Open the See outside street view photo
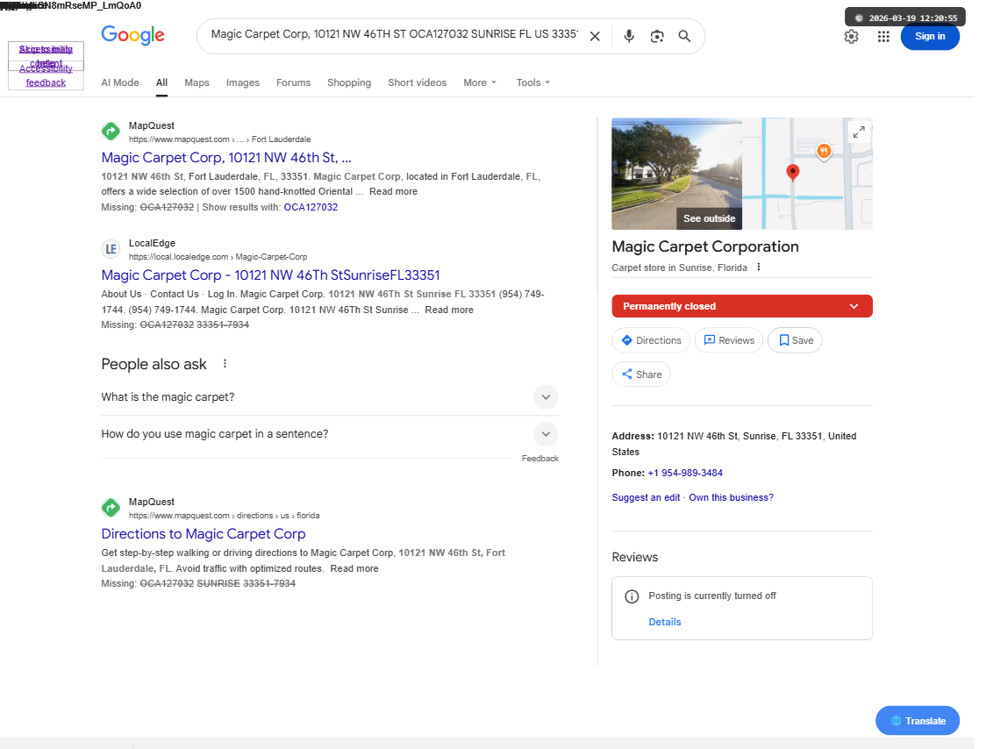This screenshot has width=986, height=749. [676, 174]
